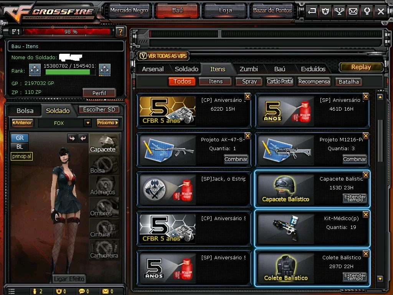Open the Excluídos tab
Screen dimensions: 393x295
(313, 69)
